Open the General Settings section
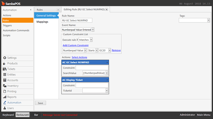 point(46,16)
